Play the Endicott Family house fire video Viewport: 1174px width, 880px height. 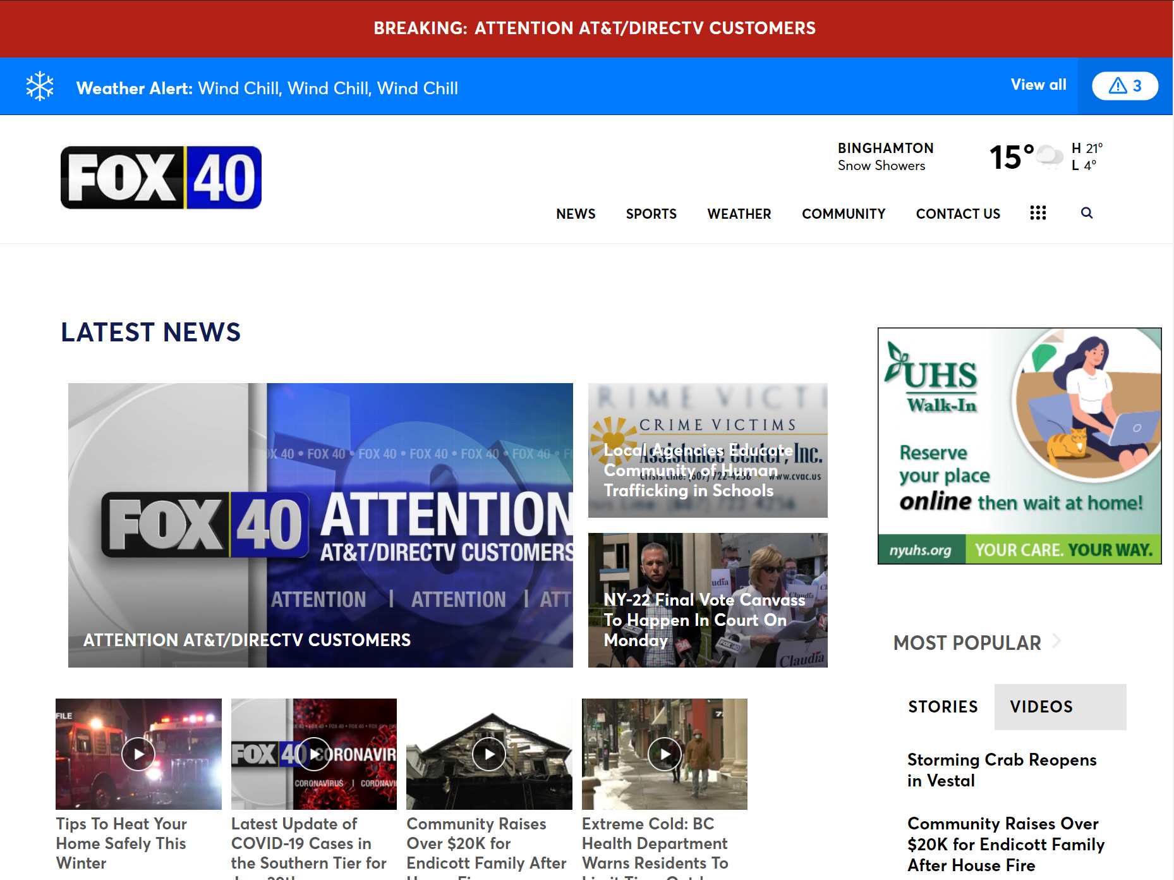[489, 754]
